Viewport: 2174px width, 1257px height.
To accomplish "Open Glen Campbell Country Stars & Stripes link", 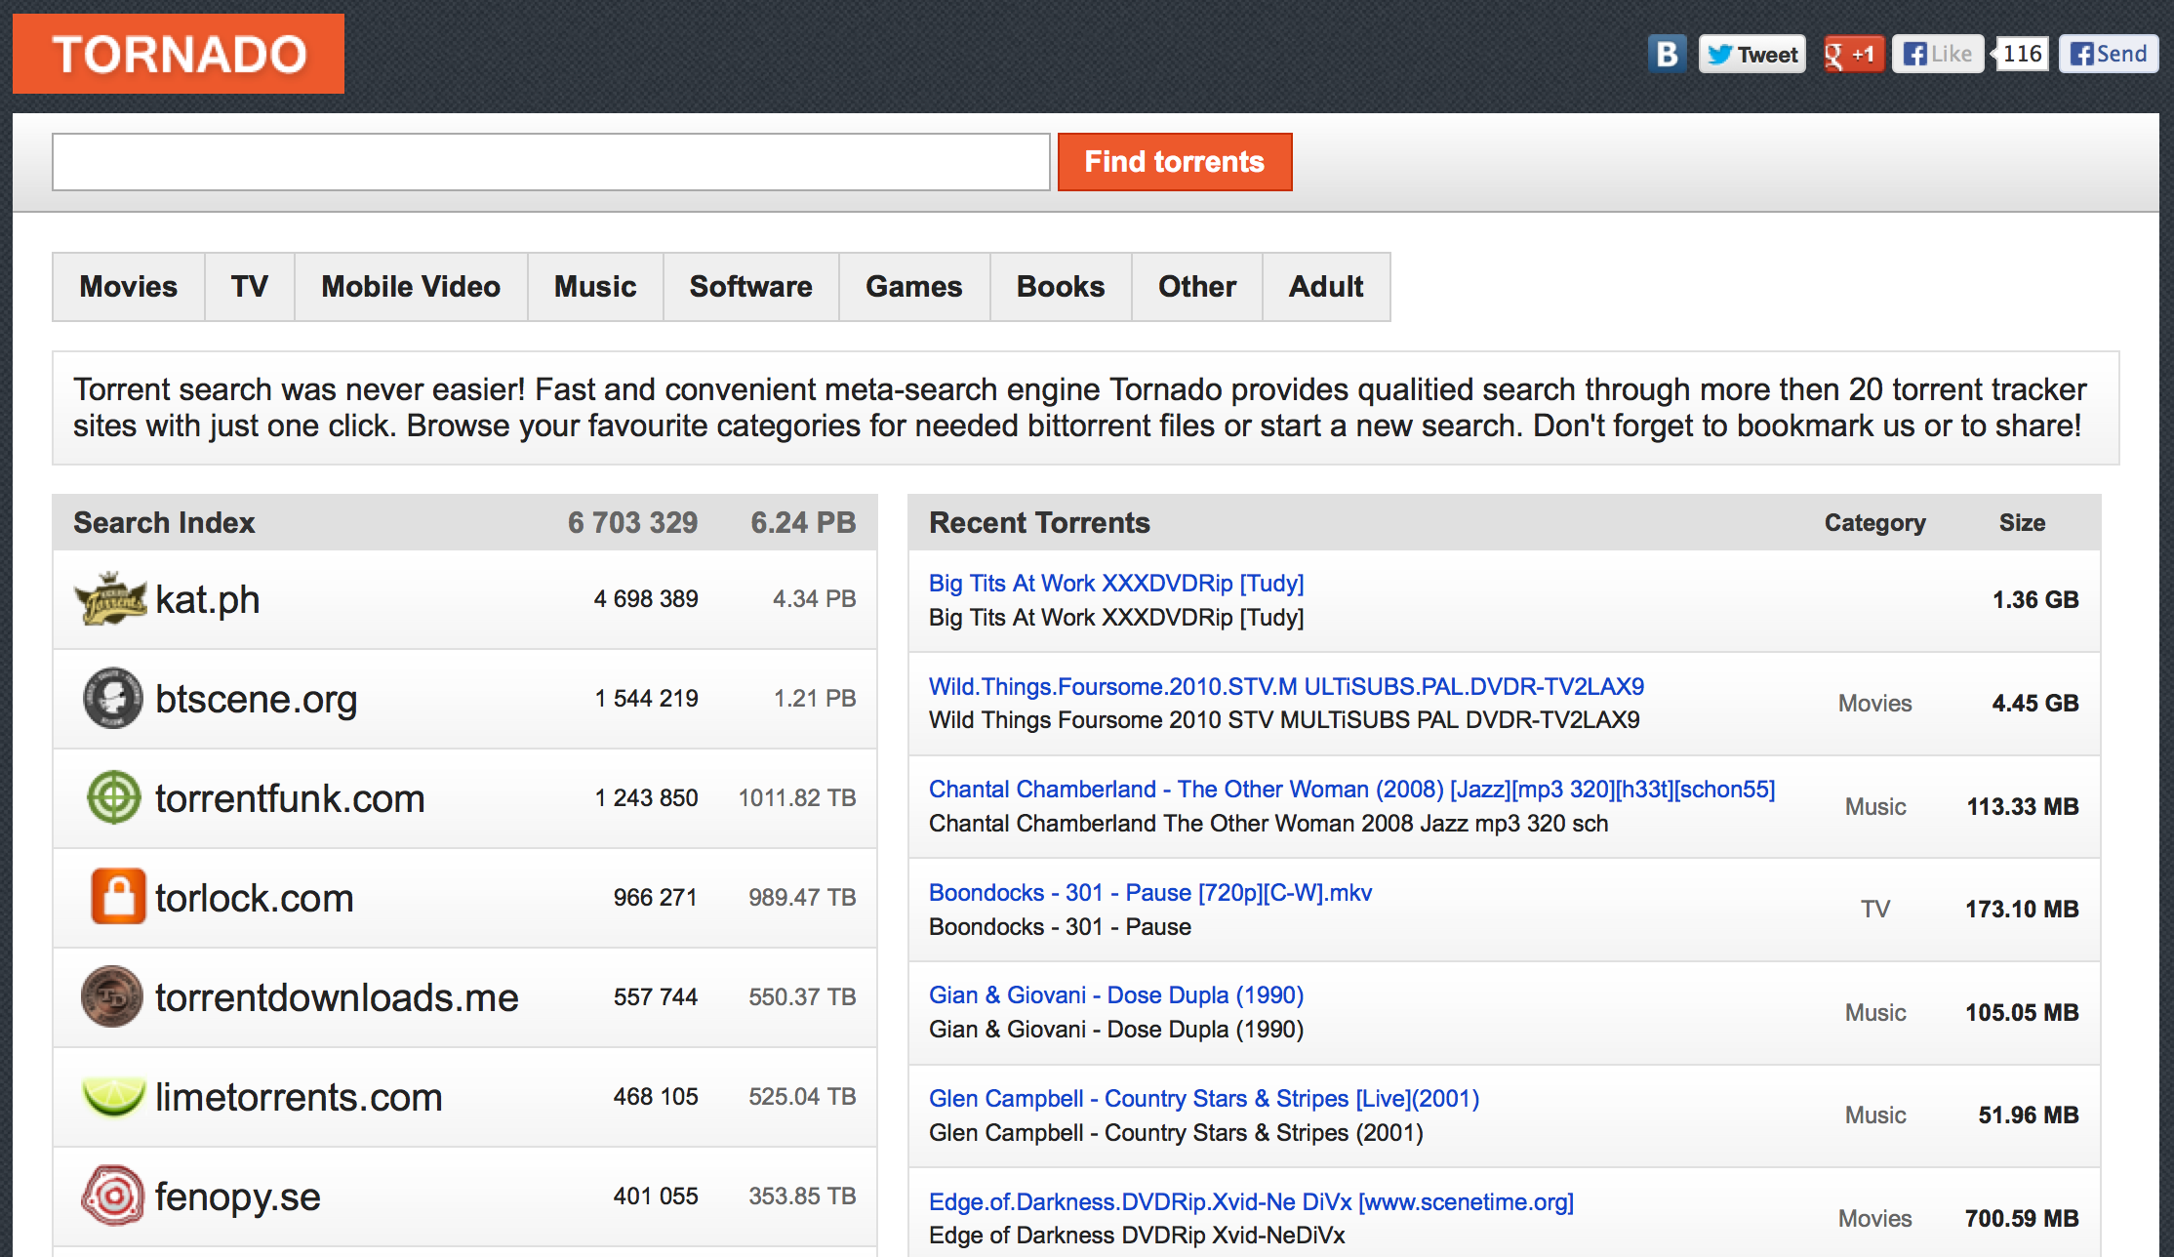I will point(1204,1098).
